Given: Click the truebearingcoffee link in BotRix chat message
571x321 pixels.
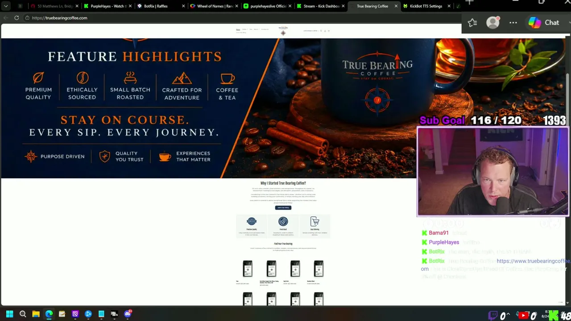Looking at the screenshot, I should pyautogui.click(x=533, y=261).
